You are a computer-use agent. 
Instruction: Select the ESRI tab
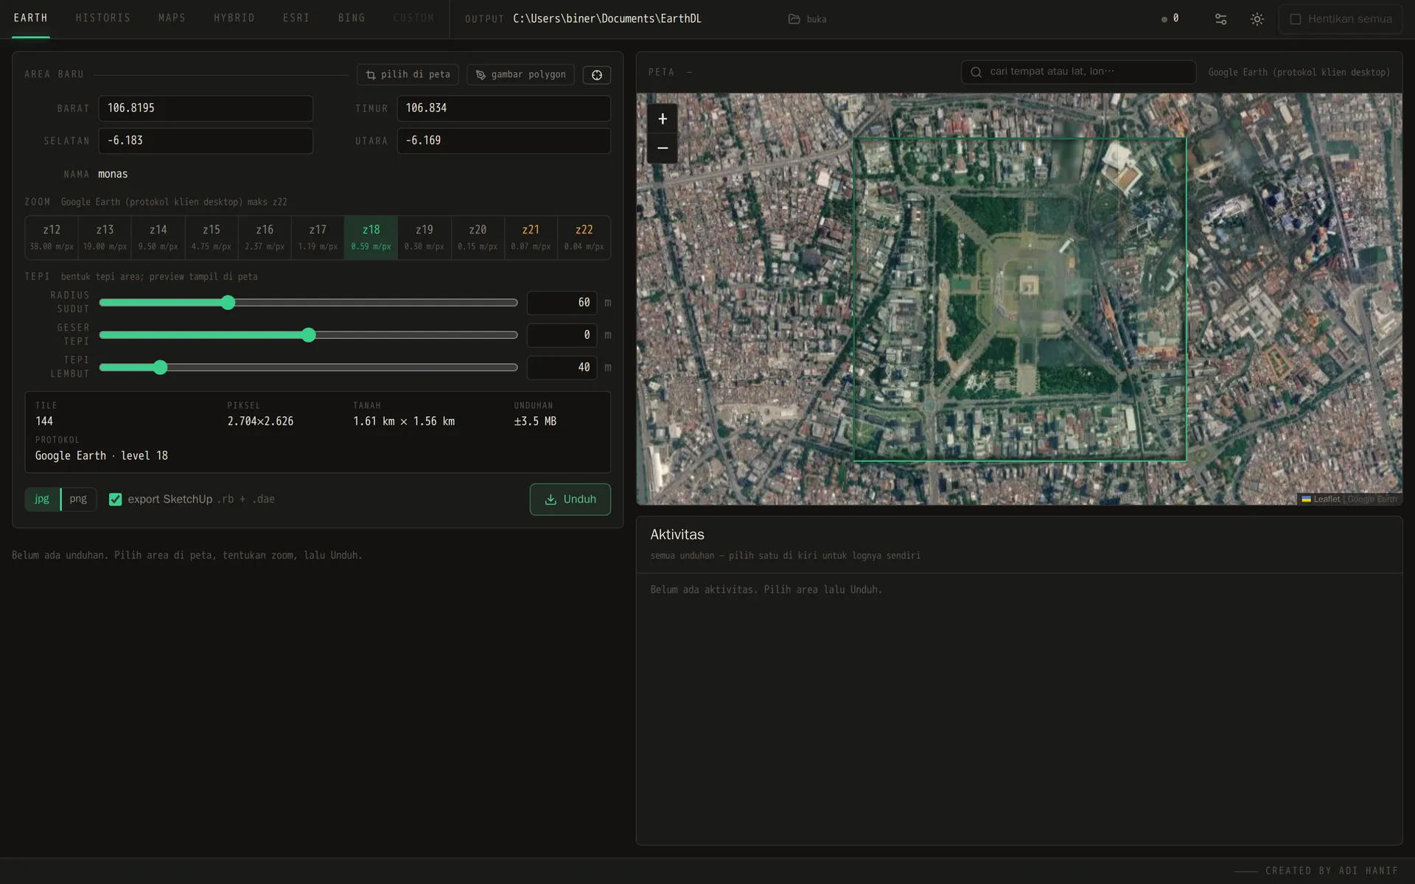(x=296, y=18)
